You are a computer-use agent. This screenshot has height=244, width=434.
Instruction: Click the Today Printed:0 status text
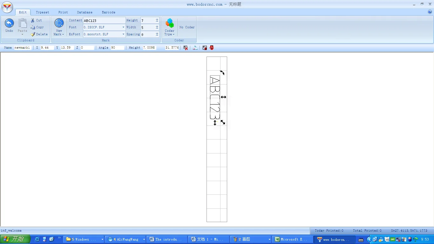[x=329, y=231]
